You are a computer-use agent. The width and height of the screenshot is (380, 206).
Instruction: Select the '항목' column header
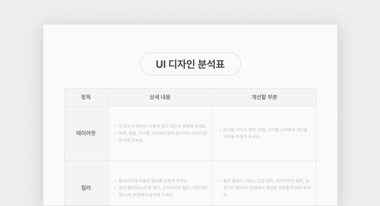[86, 97]
